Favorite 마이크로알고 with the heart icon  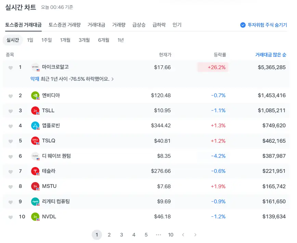coord(11,68)
